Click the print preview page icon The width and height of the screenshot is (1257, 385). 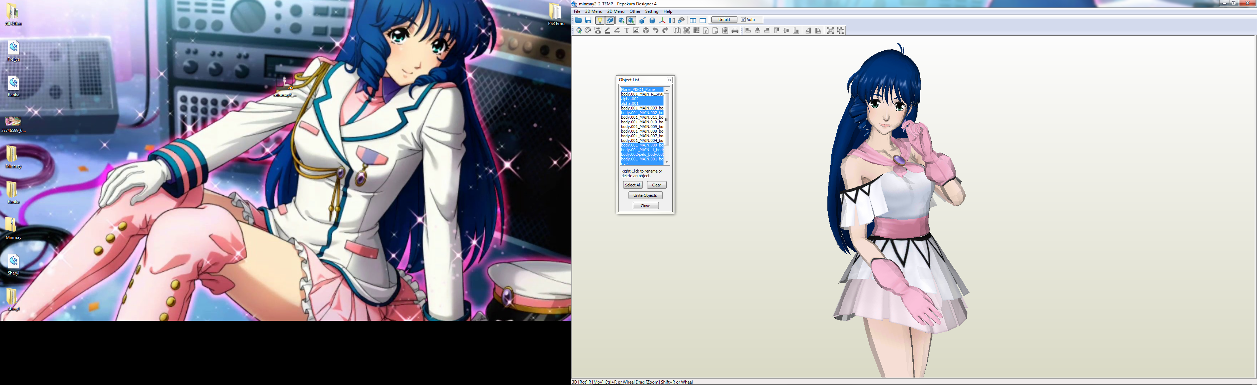(x=725, y=31)
